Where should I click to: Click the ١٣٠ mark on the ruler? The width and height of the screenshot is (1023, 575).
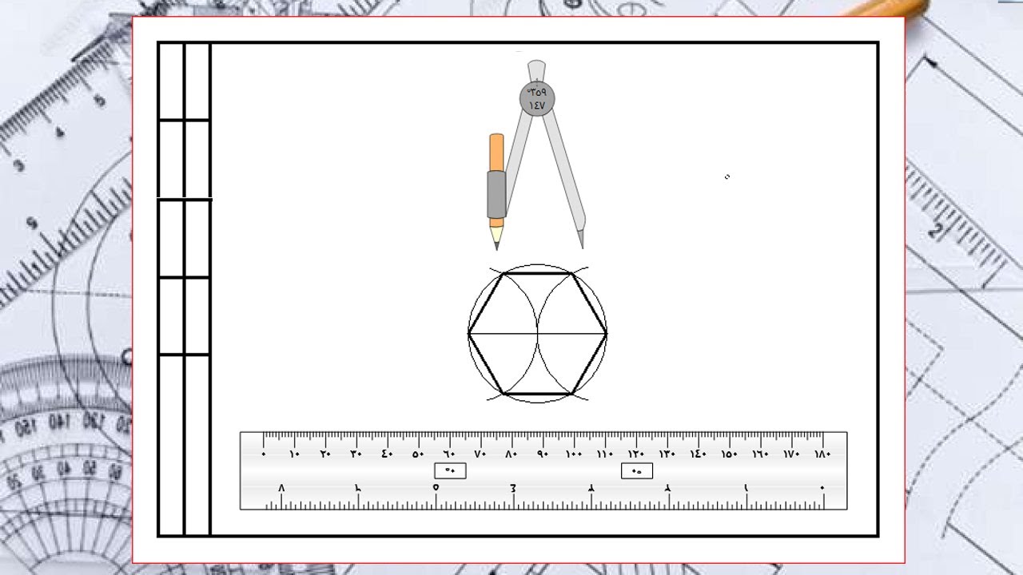coord(667,454)
